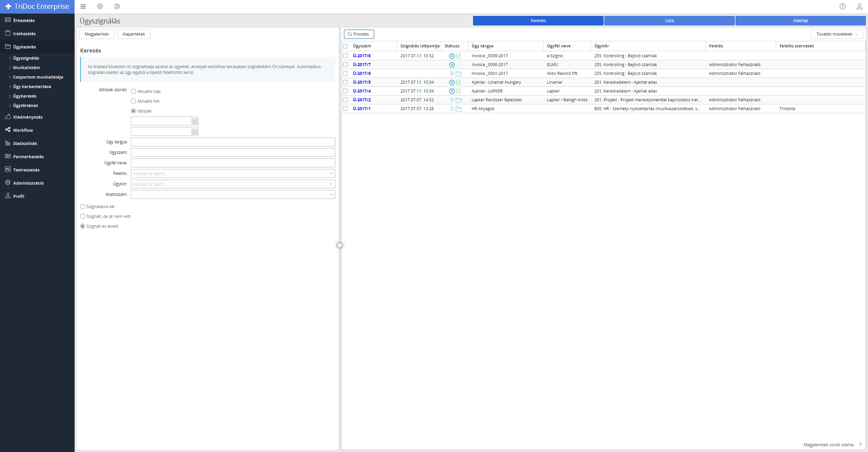Click checkmark status icon in Ü-2017/8 row
Screen dimensions: 868x452
coord(459,56)
